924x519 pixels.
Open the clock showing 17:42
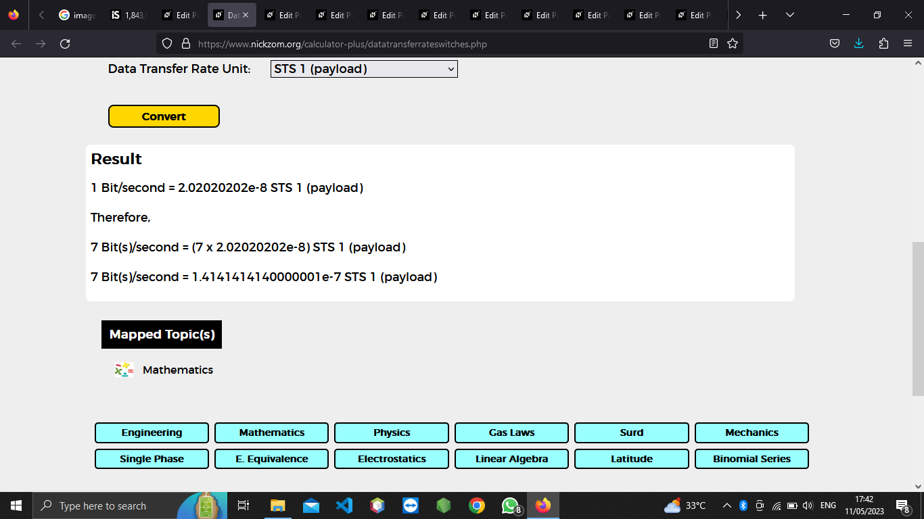point(864,505)
